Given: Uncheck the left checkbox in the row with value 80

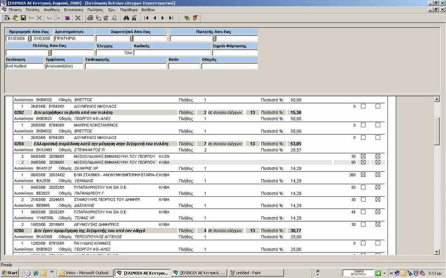Looking at the screenshot, I should (x=363, y=162).
